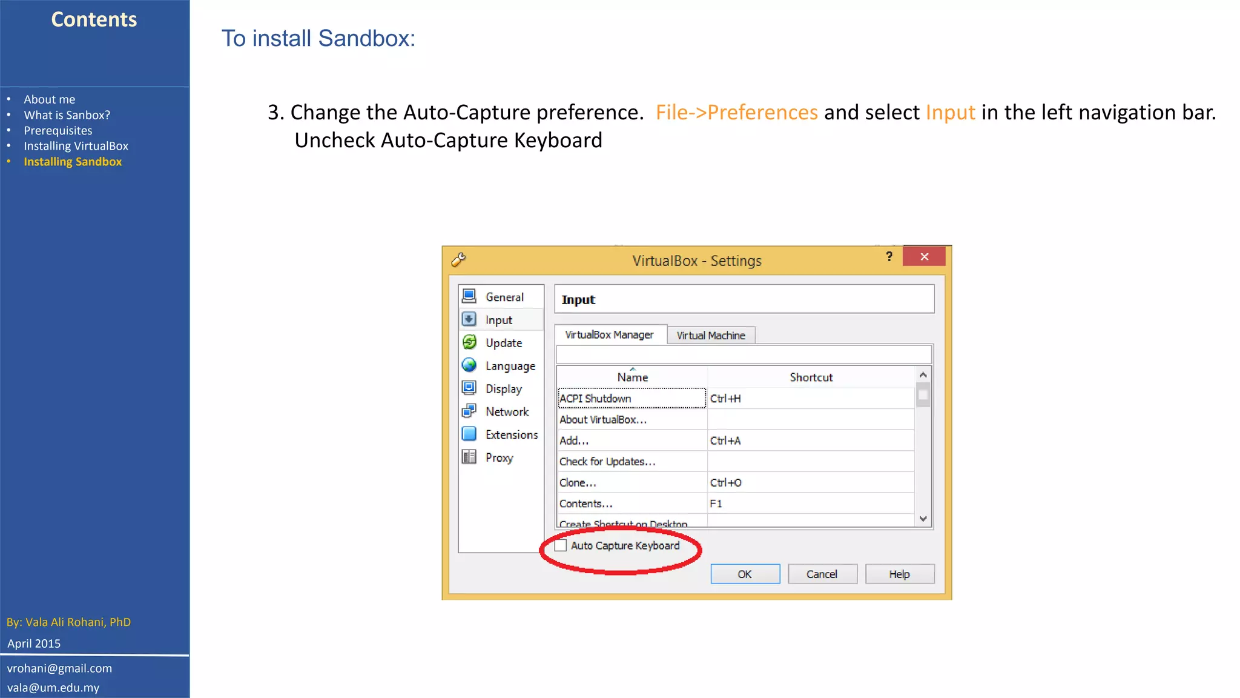Open the Language settings label
The height and width of the screenshot is (698, 1240).
[510, 366]
